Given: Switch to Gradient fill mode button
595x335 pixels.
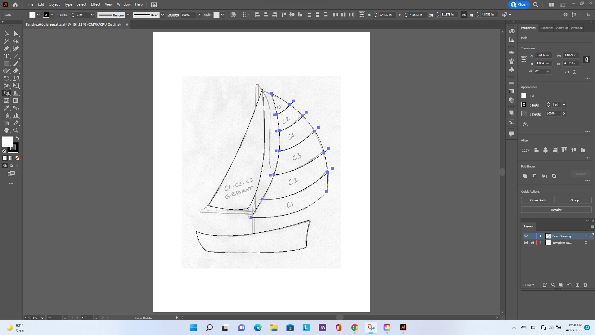Looking at the screenshot, I should [11, 158].
